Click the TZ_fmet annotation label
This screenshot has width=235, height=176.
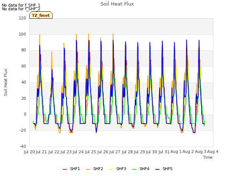click(41, 15)
